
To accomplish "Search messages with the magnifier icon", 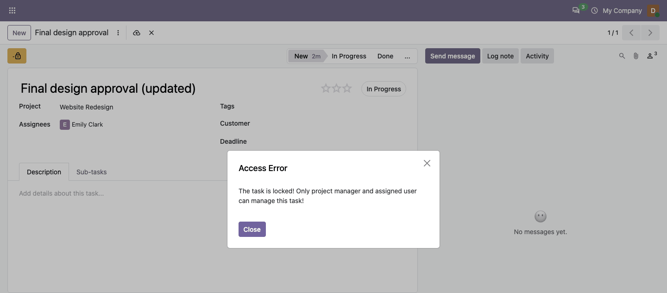I will click(x=622, y=56).
